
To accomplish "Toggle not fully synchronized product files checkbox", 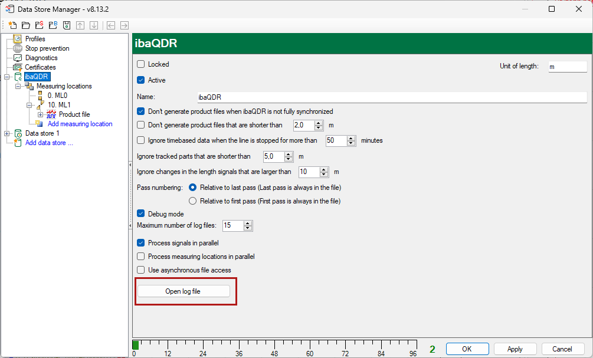I will click(140, 111).
